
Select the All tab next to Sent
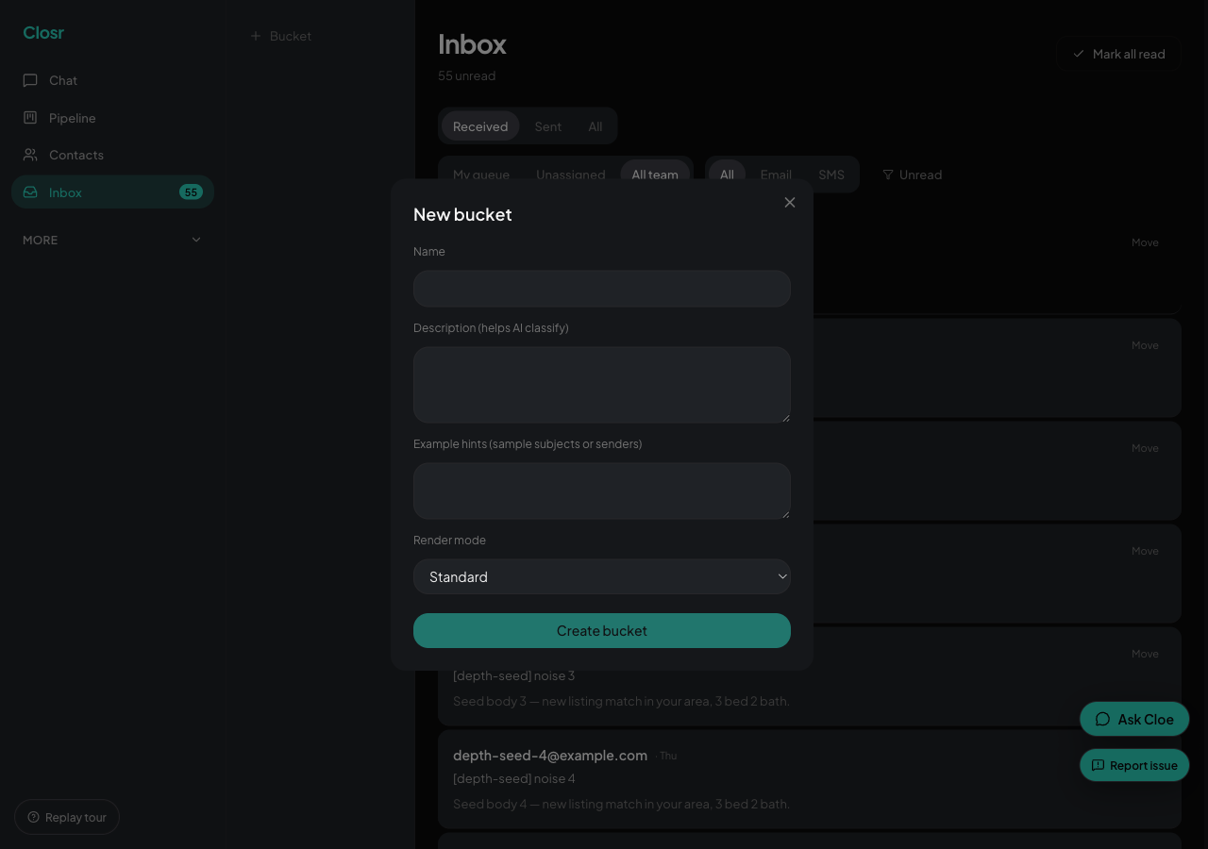(596, 126)
